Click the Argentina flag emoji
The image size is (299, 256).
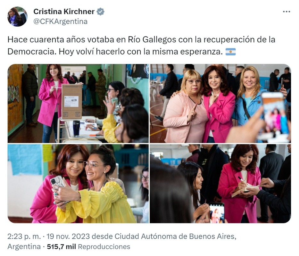230,52
